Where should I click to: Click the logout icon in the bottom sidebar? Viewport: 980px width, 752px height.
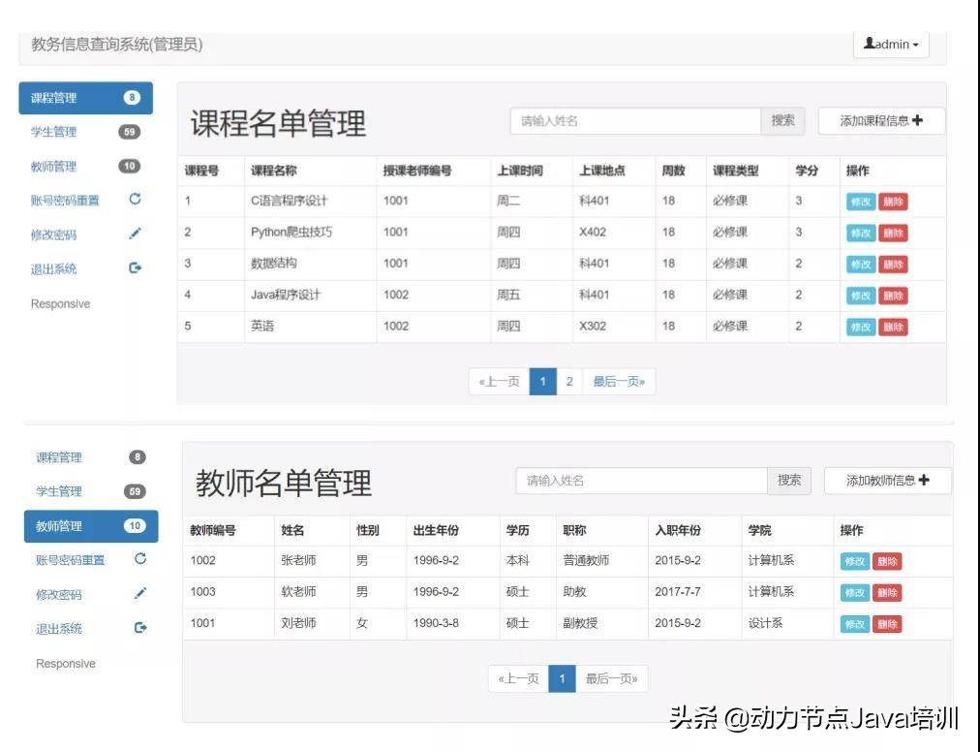point(139,628)
